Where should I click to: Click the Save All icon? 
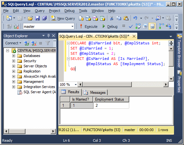pos(44,18)
